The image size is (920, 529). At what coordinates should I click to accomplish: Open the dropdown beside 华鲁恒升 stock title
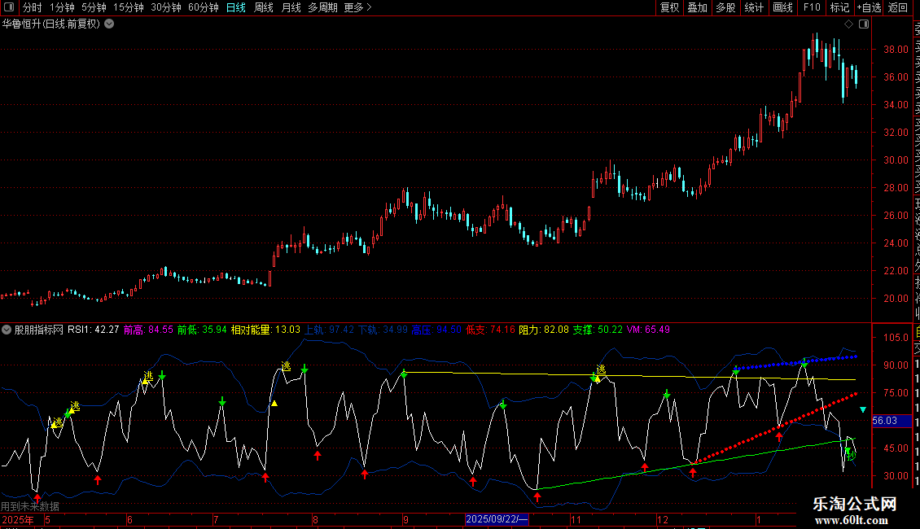[x=109, y=24]
